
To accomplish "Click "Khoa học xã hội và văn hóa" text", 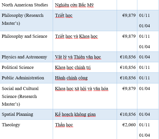I will (82, 89).
